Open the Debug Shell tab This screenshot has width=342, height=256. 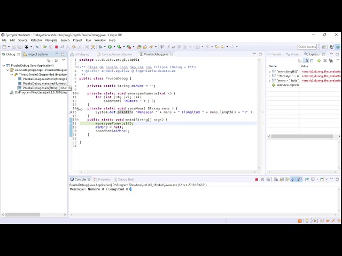pyautogui.click(x=124, y=180)
